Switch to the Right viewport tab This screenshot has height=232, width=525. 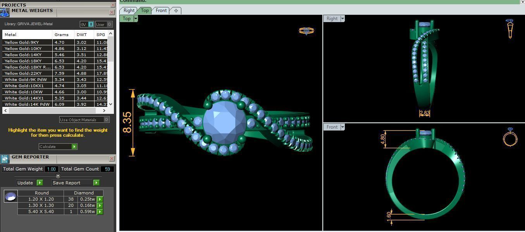pos(129,10)
